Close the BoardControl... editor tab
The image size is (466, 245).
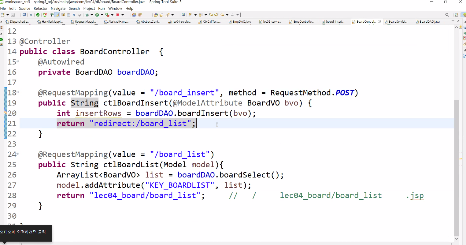point(380,22)
